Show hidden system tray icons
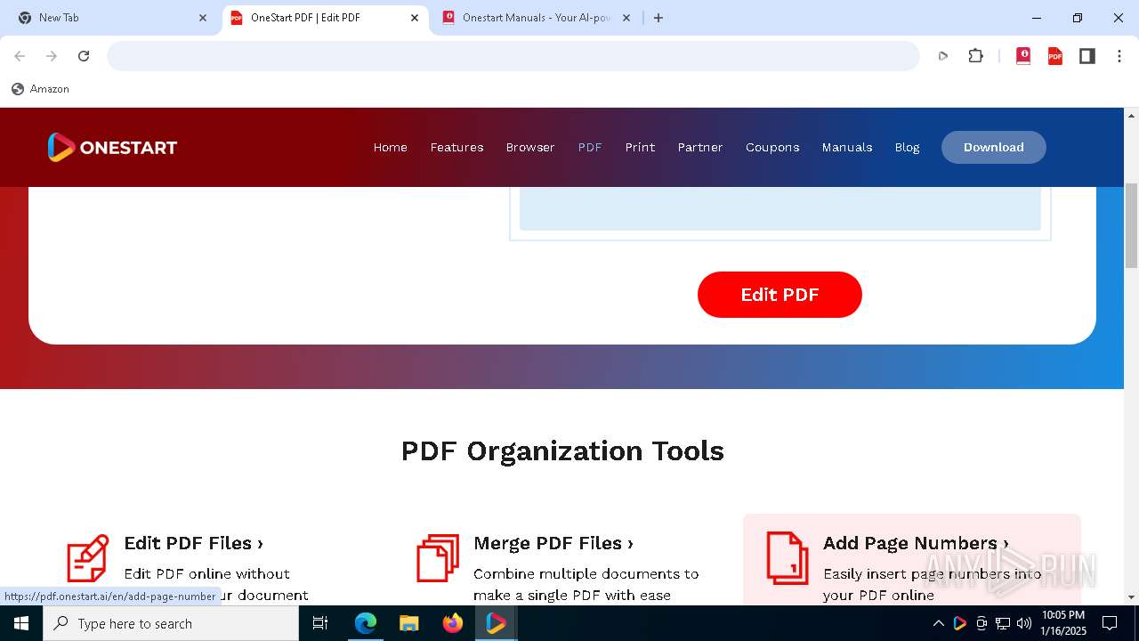1139x641 pixels. [x=938, y=623]
